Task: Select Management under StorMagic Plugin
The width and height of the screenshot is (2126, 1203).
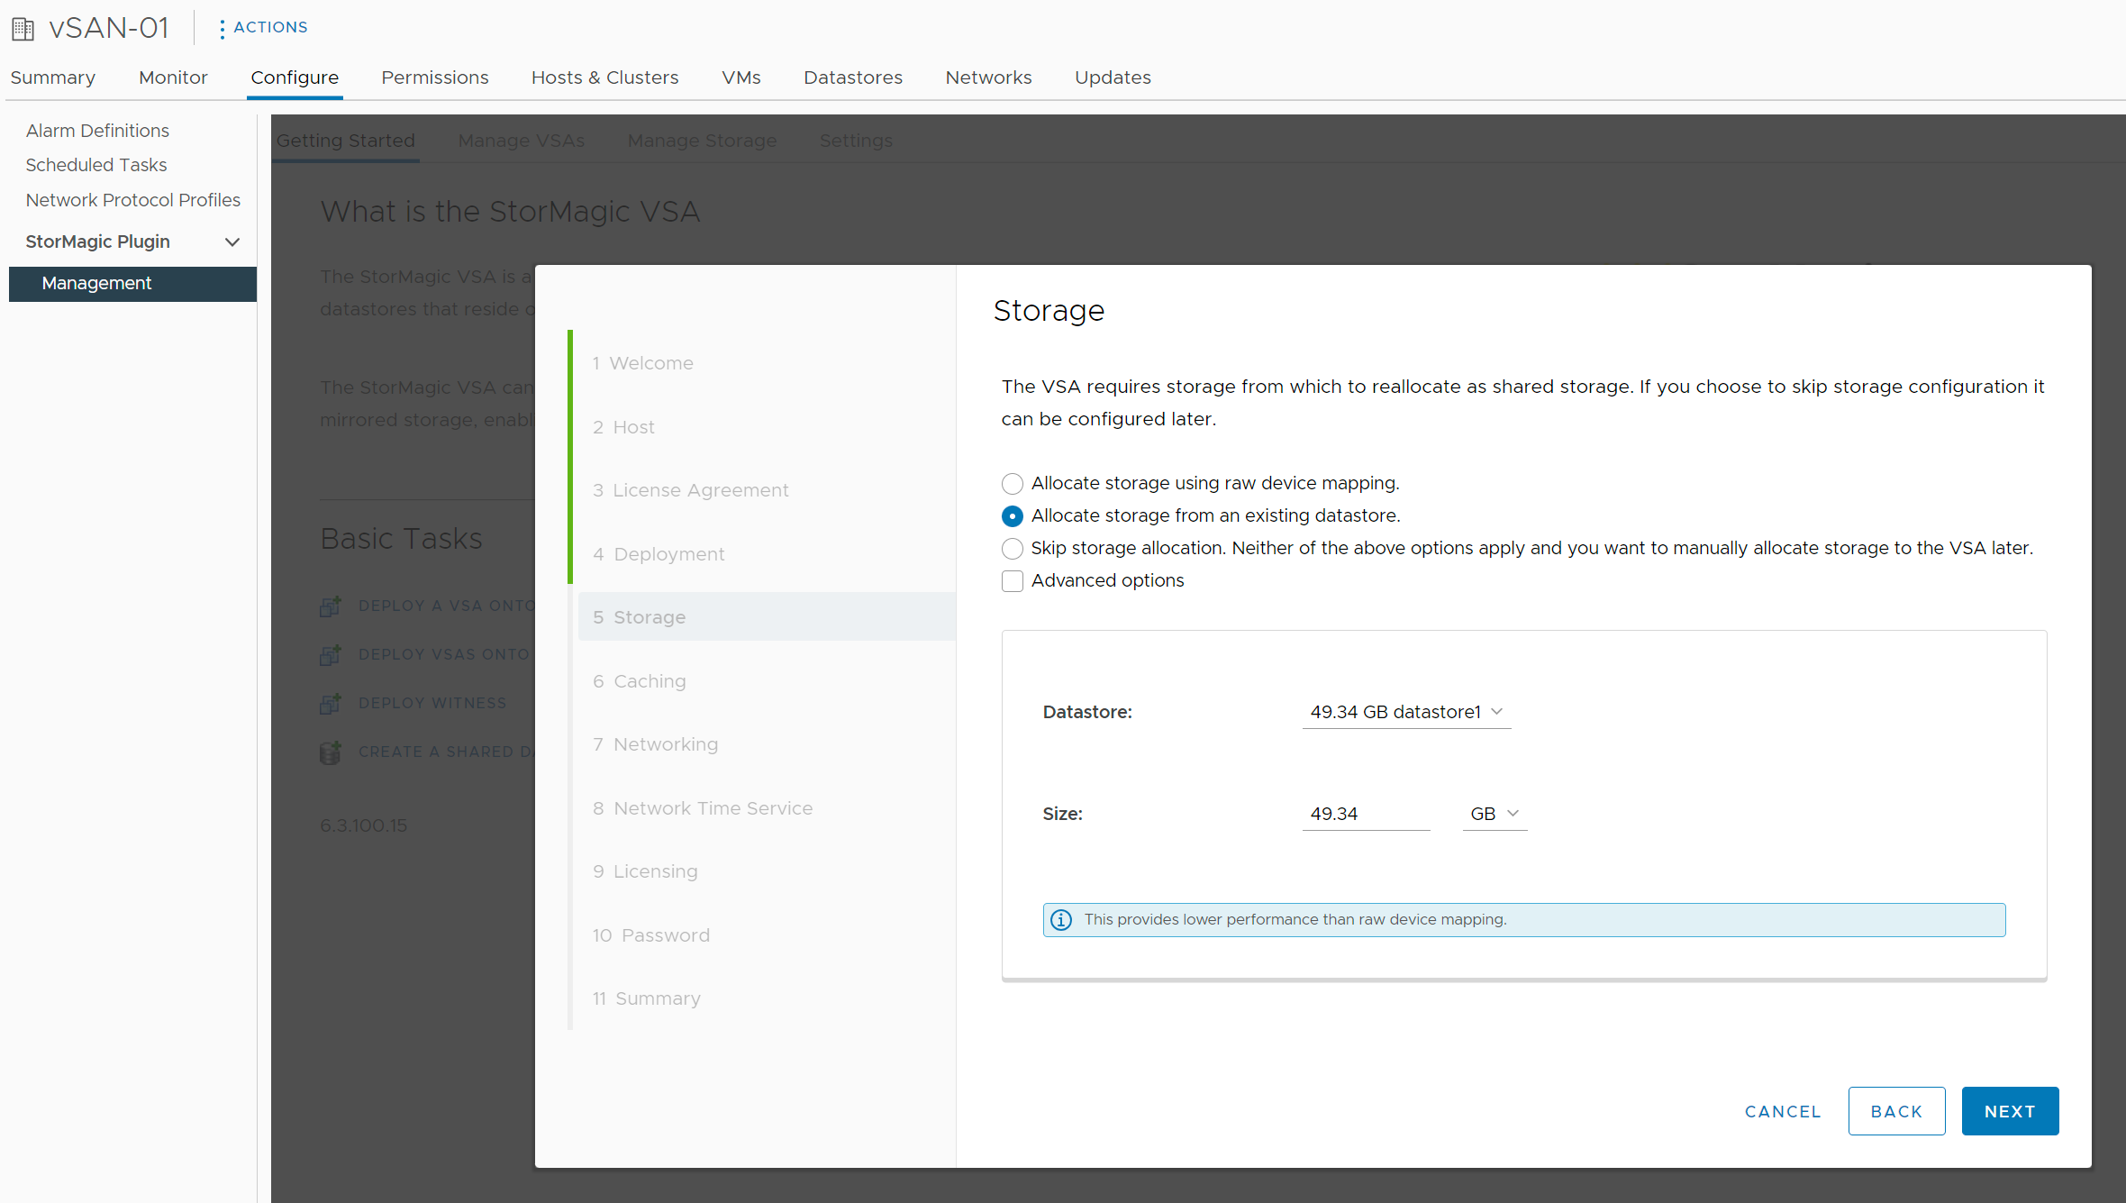Action: (132, 284)
